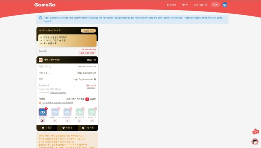Viewport: 261px width, 148px height.
Task: Open the customer support chat avatar
Action: (255, 142)
